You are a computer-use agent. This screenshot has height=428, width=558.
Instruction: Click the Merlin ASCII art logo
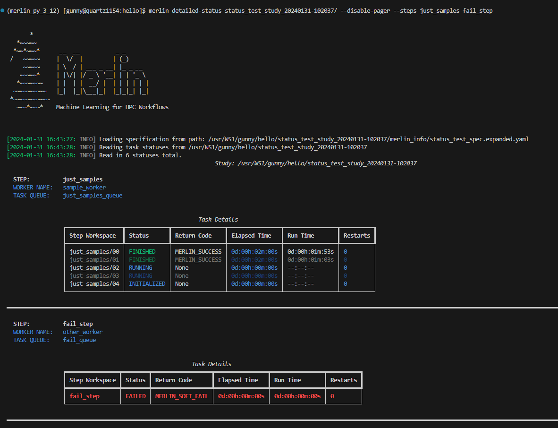[x=102, y=74]
